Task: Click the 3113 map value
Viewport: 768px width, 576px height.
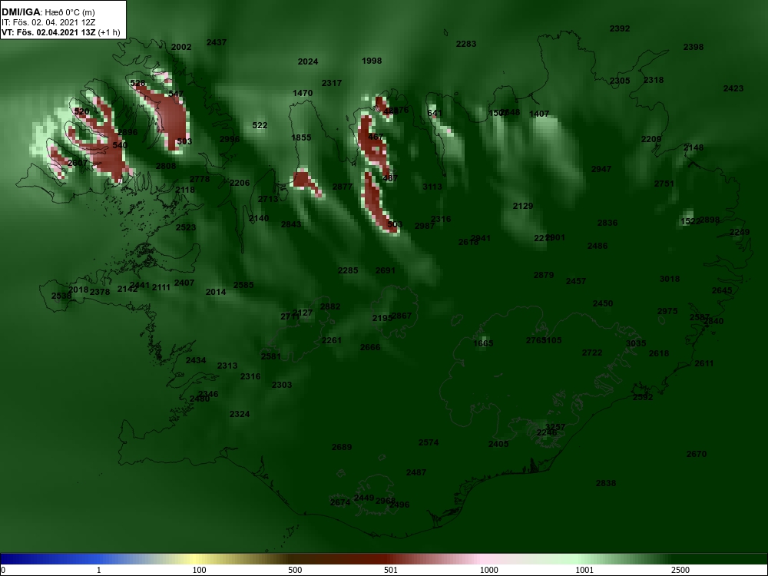Action: click(432, 187)
